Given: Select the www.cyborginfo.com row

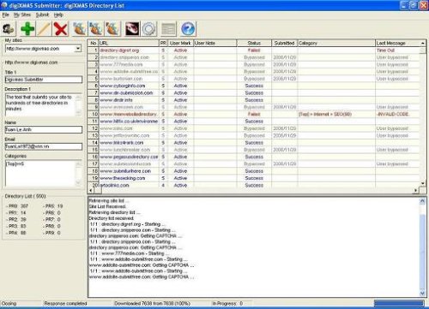Looking at the screenshot, I should pos(254,86).
